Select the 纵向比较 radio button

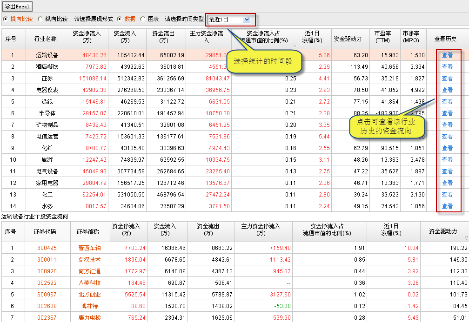(40, 19)
